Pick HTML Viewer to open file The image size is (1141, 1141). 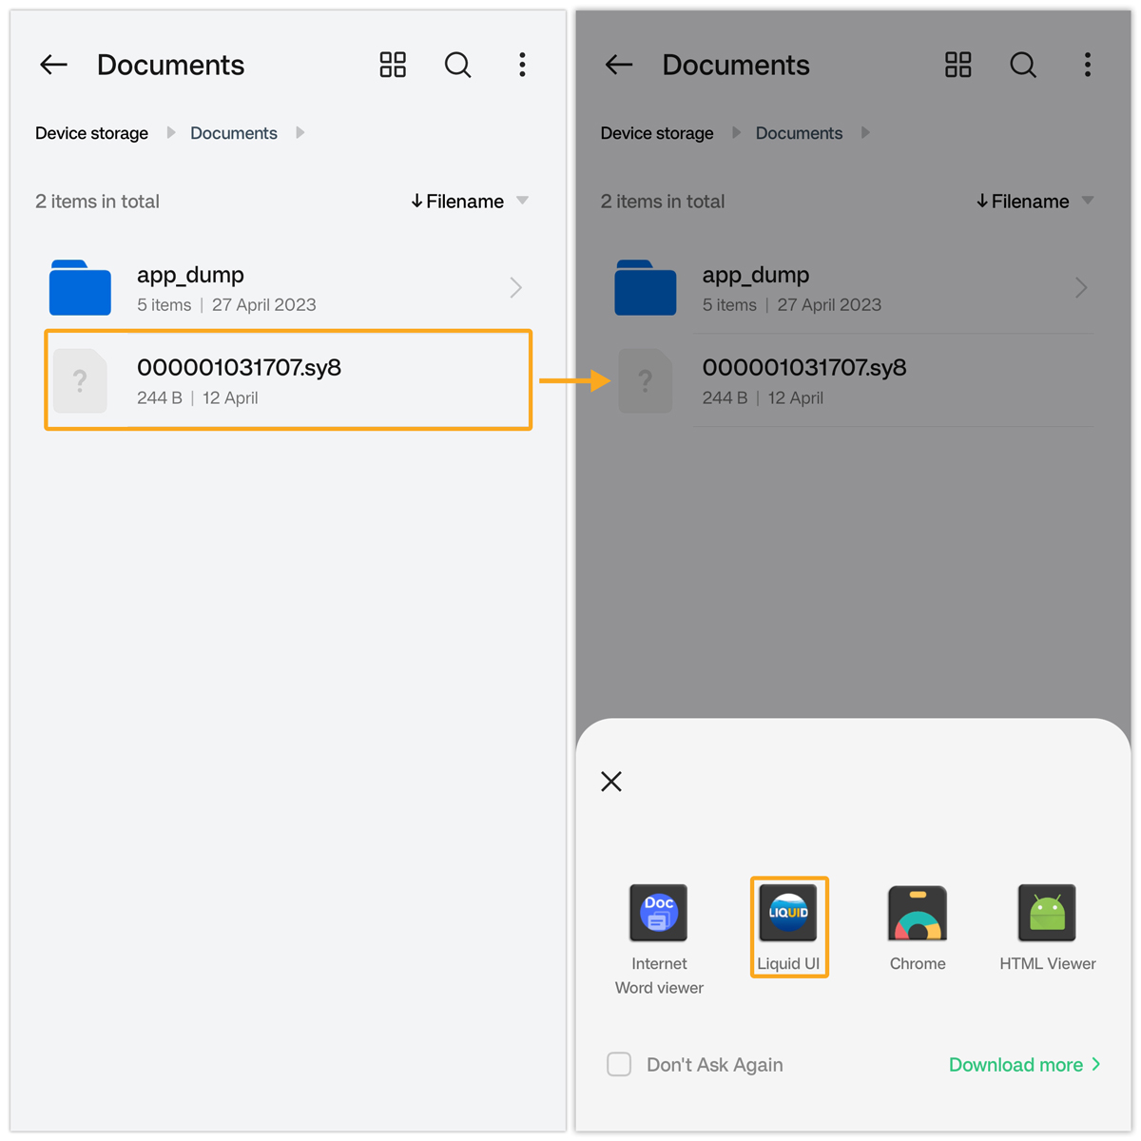pos(1047,915)
